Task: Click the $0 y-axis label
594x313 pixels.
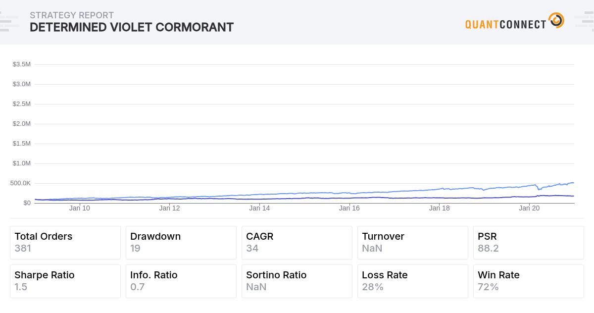Action: click(x=27, y=203)
